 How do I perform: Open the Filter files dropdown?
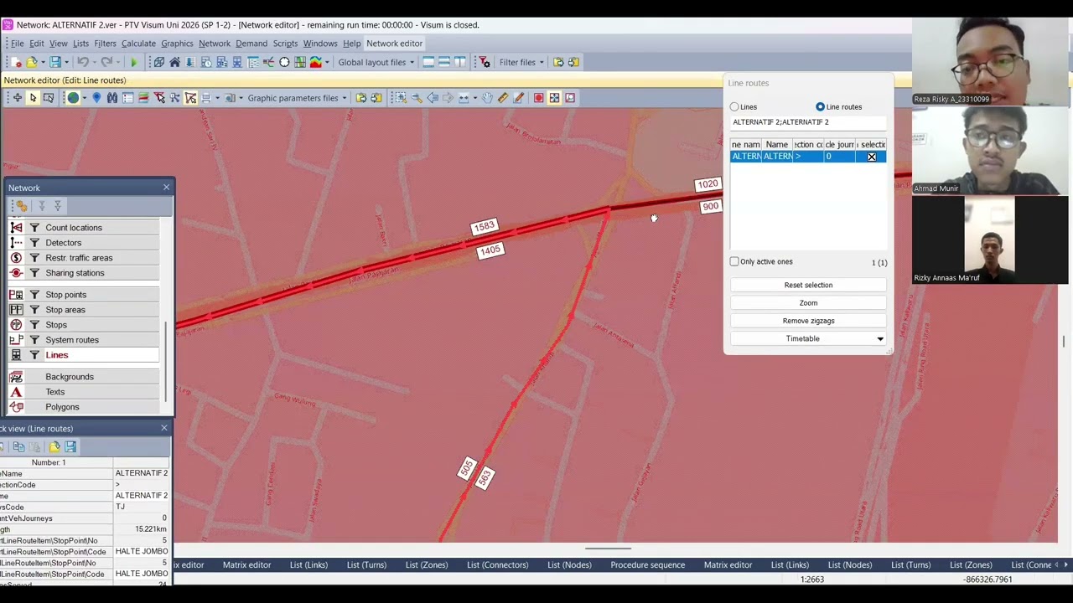tap(542, 62)
